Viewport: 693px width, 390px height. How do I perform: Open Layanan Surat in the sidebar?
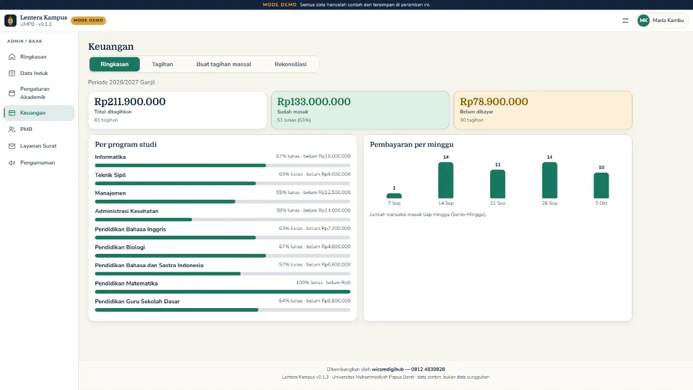[39, 146]
